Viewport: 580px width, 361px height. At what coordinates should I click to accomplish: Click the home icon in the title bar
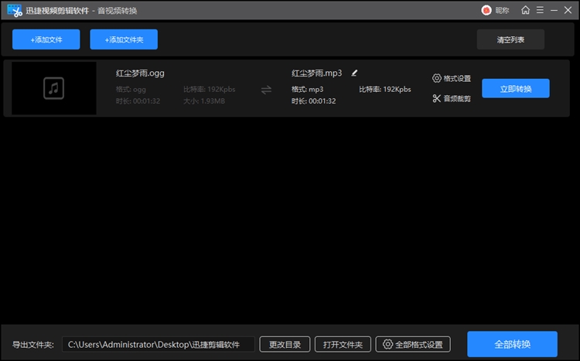[x=526, y=10]
